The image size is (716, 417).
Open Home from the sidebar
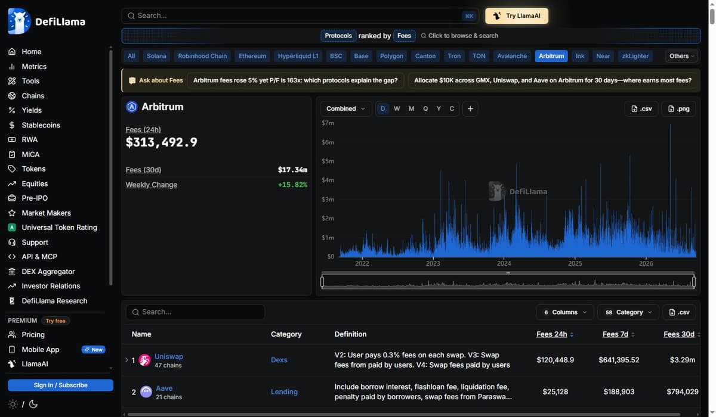(x=31, y=52)
